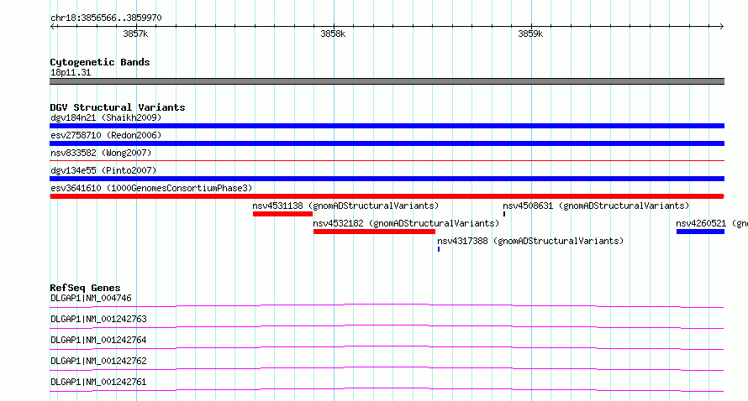Click the esv3641610 (1000GenomesConsortiumPhase3) label
Image resolution: width=748 pixels, height=401 pixels.
pos(151,188)
